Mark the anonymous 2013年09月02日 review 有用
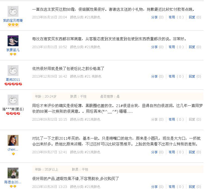 pyautogui.click(x=172, y=119)
